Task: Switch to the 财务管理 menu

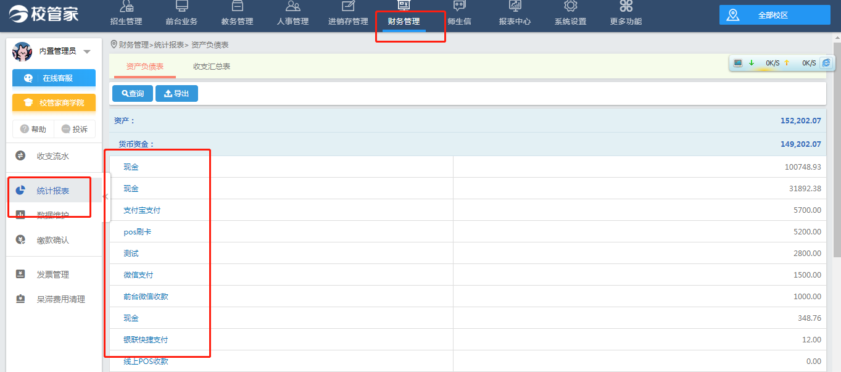Action: 404,21
